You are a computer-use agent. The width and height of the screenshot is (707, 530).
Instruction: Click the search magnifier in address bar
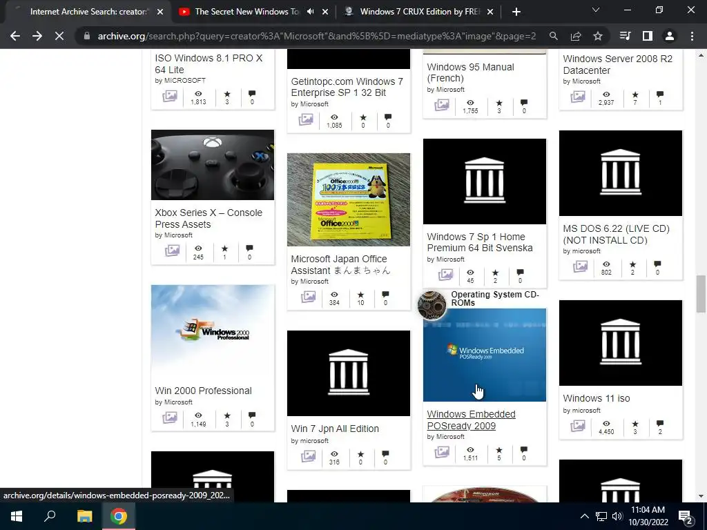coord(553,36)
